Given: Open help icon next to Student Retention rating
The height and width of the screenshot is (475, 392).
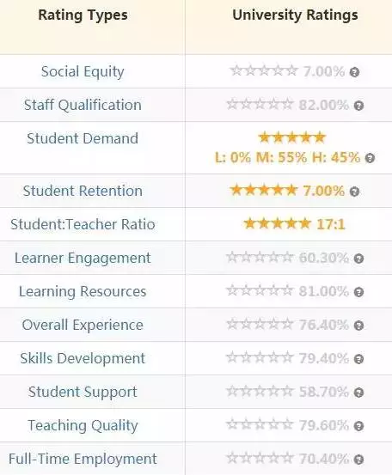Looking at the screenshot, I should click(x=354, y=192).
